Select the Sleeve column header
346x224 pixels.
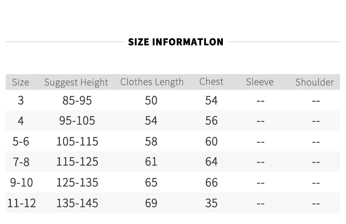coord(260,82)
